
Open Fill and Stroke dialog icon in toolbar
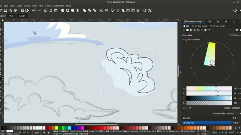[x=113, y=10]
